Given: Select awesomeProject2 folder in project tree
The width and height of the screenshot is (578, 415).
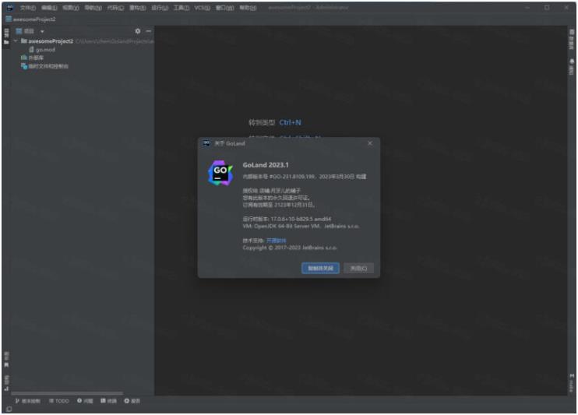Looking at the screenshot, I should pos(51,41).
